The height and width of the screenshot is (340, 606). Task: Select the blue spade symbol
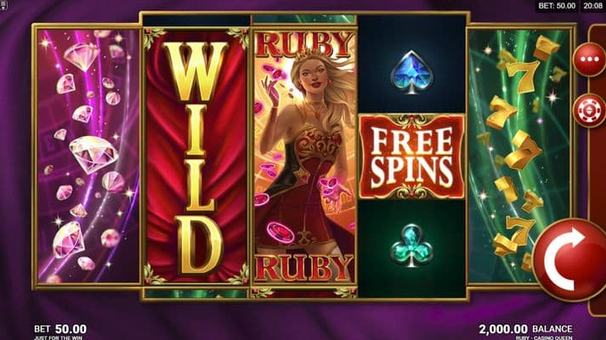tap(411, 72)
